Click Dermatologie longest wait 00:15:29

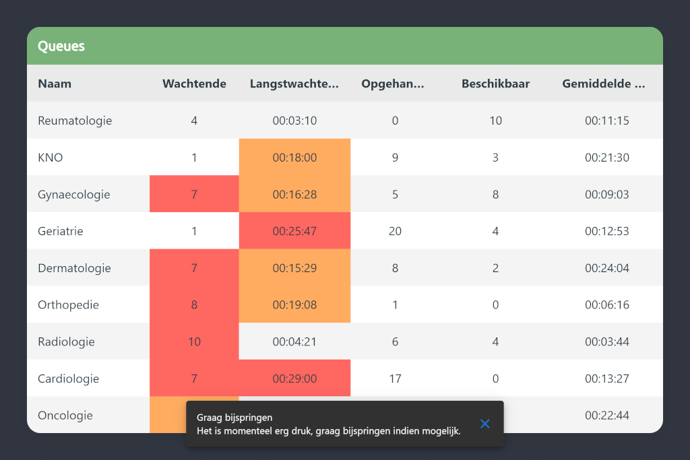point(294,268)
